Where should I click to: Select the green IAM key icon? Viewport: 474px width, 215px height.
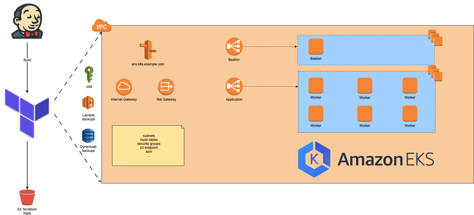[89, 74]
